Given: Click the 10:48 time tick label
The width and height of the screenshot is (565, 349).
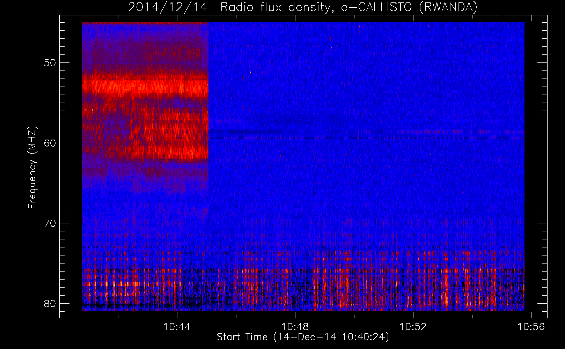Looking at the screenshot, I should [295, 327].
